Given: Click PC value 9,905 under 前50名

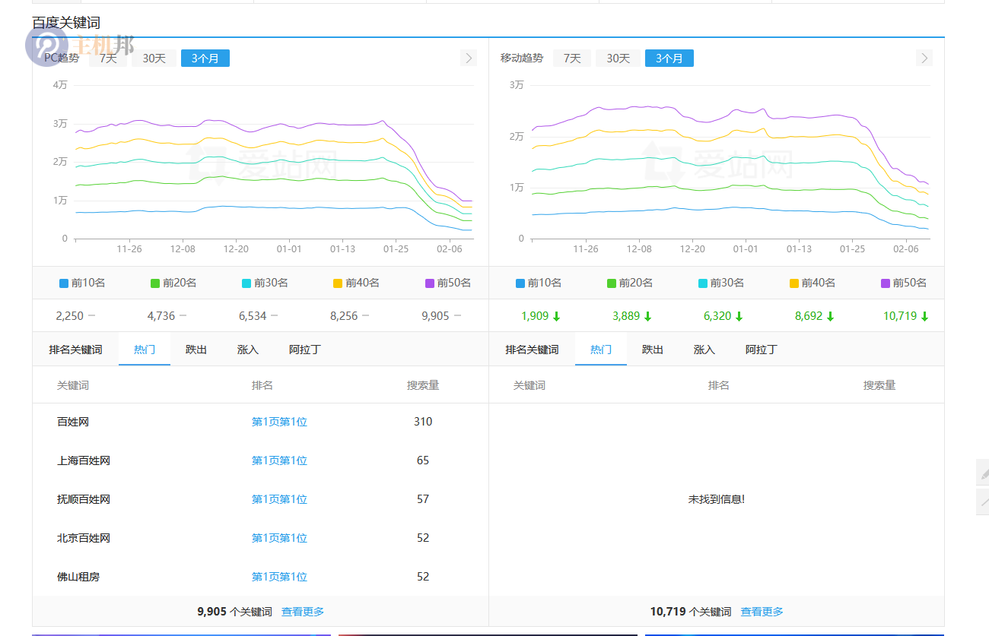Looking at the screenshot, I should click(435, 316).
